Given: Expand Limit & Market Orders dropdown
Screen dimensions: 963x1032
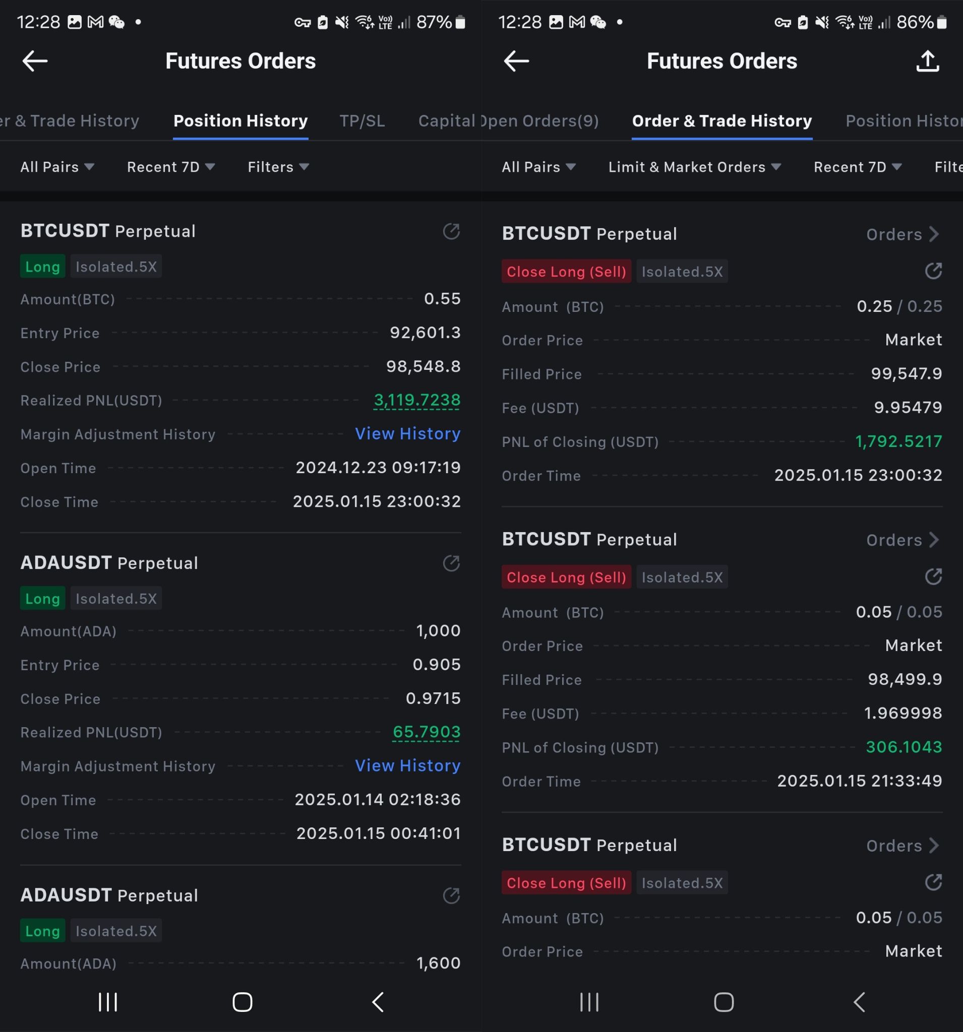Looking at the screenshot, I should 694,167.
